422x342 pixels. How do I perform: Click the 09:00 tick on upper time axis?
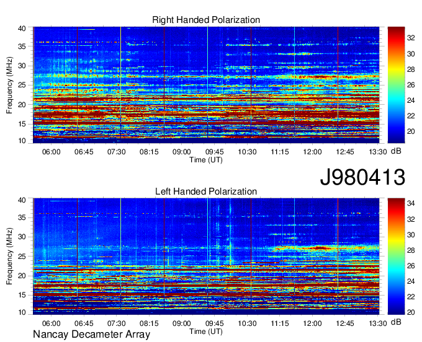point(182,152)
